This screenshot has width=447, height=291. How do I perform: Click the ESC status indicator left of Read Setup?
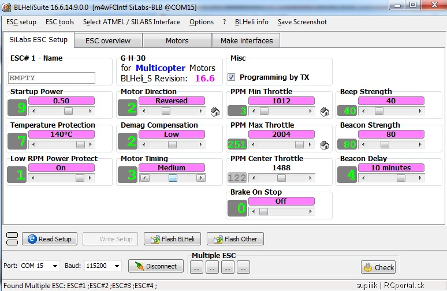pyautogui.click(x=12, y=239)
